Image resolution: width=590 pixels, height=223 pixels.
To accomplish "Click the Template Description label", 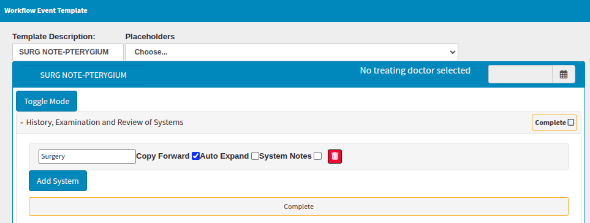I will pos(54,37).
